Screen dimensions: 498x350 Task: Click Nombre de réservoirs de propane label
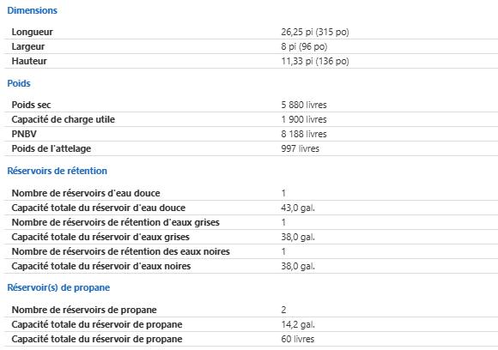pos(84,310)
